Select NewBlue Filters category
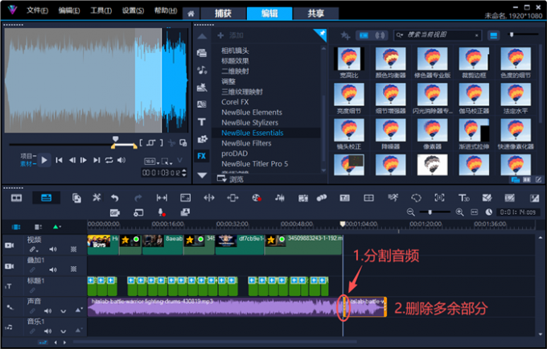The height and width of the screenshot is (349, 547). click(x=246, y=143)
